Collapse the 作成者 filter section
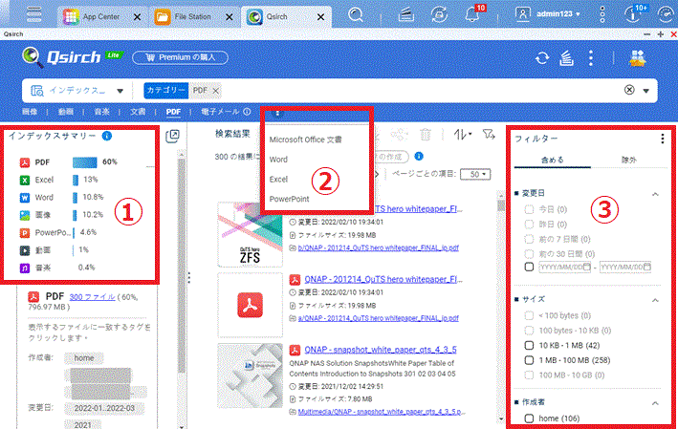 655,403
